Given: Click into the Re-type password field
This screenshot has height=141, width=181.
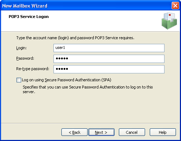Looking at the screenshot, I should pyautogui.click(x=109, y=69).
